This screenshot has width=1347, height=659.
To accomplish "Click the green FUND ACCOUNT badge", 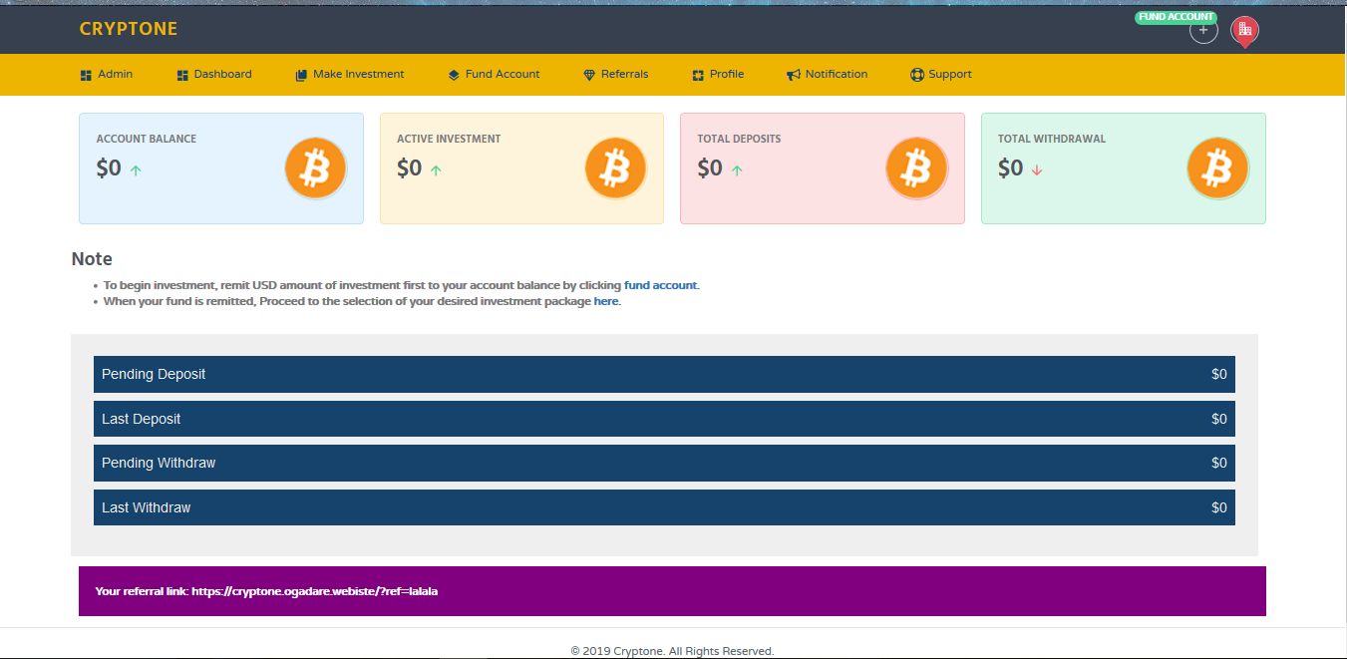I will 1176,17.
